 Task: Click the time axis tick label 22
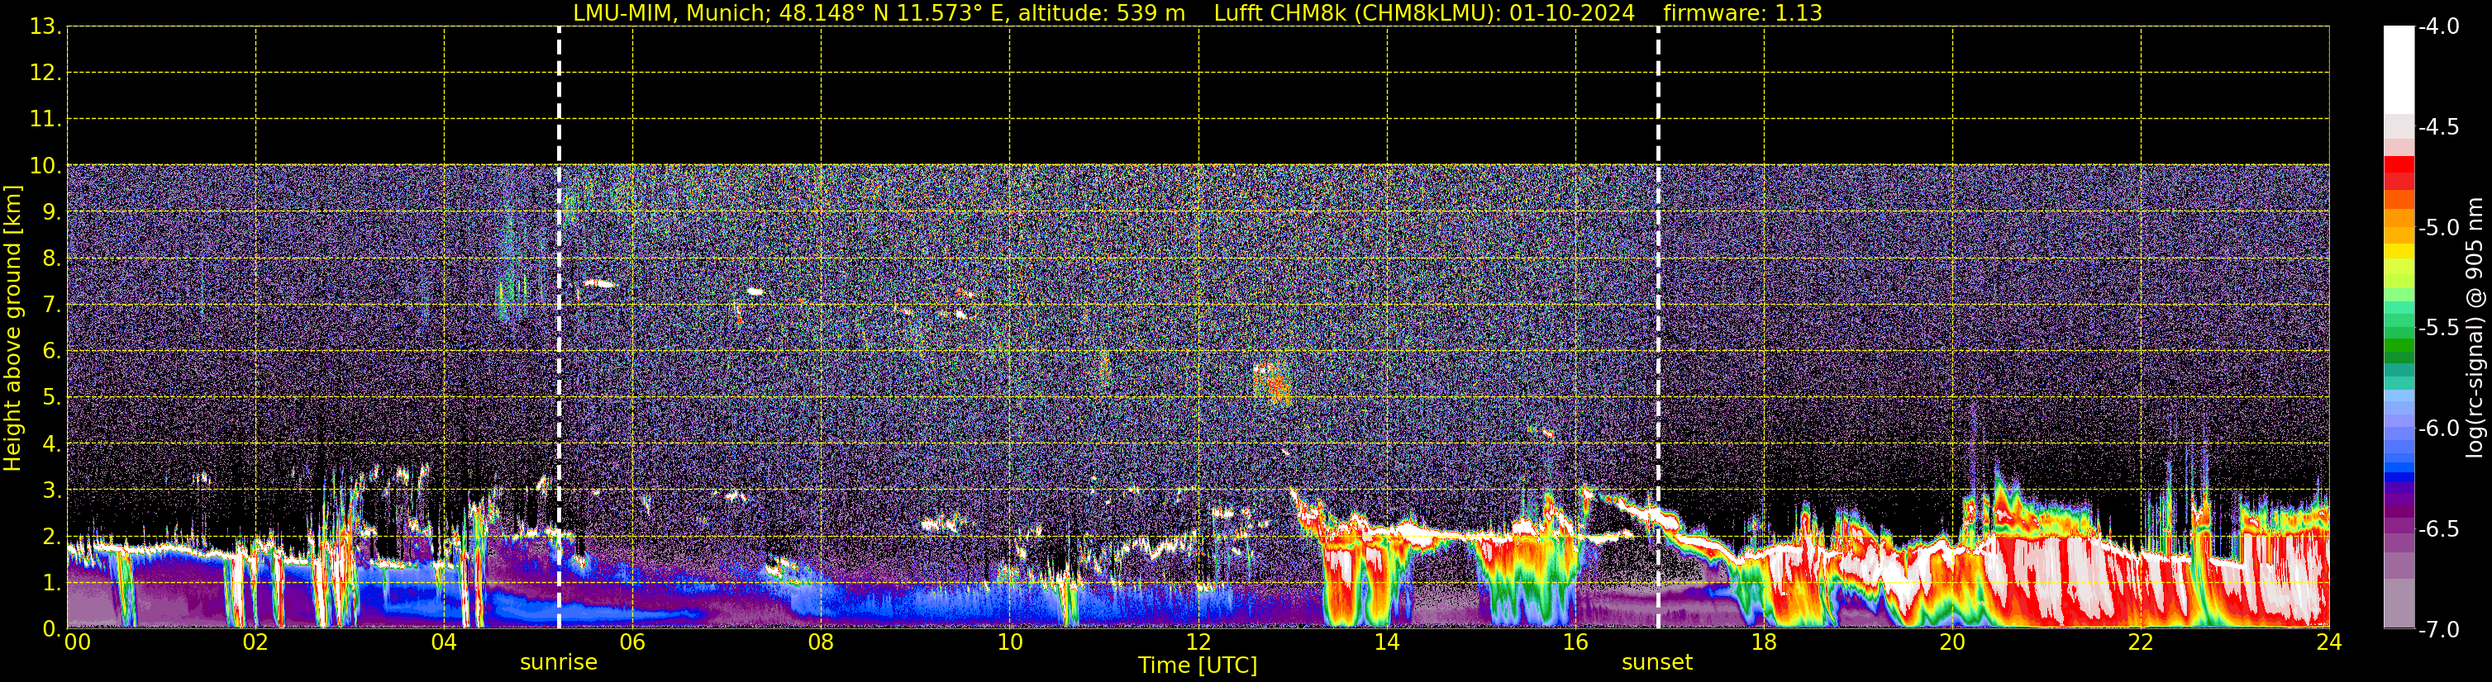[x=2141, y=642]
